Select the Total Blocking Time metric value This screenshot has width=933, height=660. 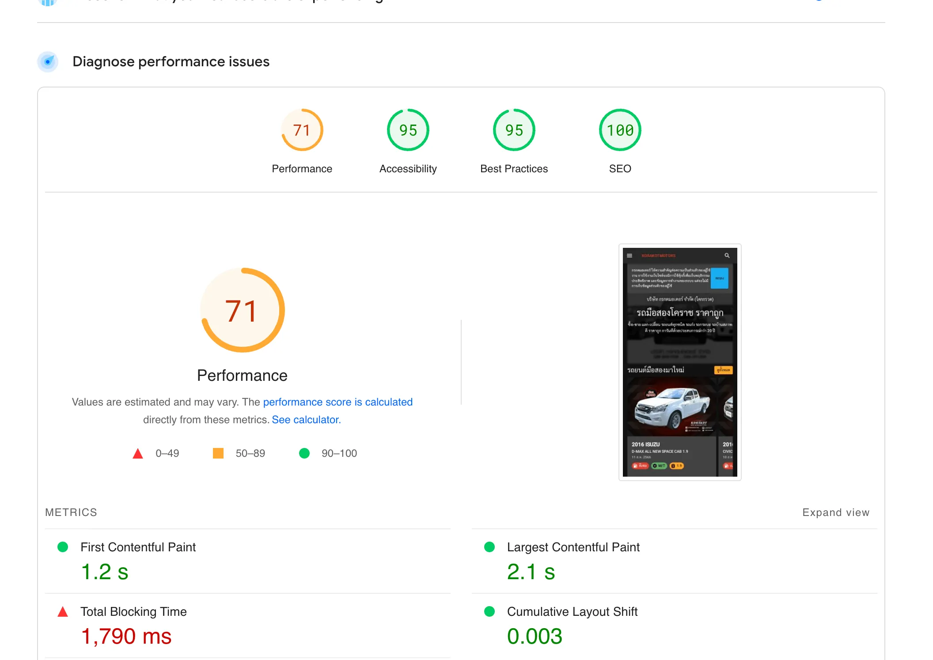(126, 637)
